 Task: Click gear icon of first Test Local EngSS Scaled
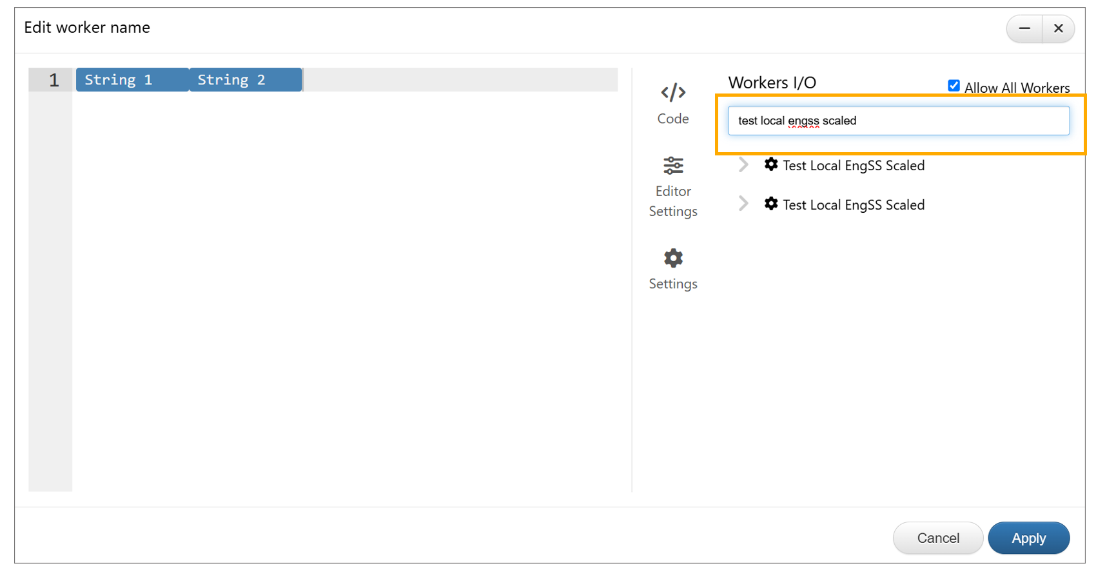[770, 164]
